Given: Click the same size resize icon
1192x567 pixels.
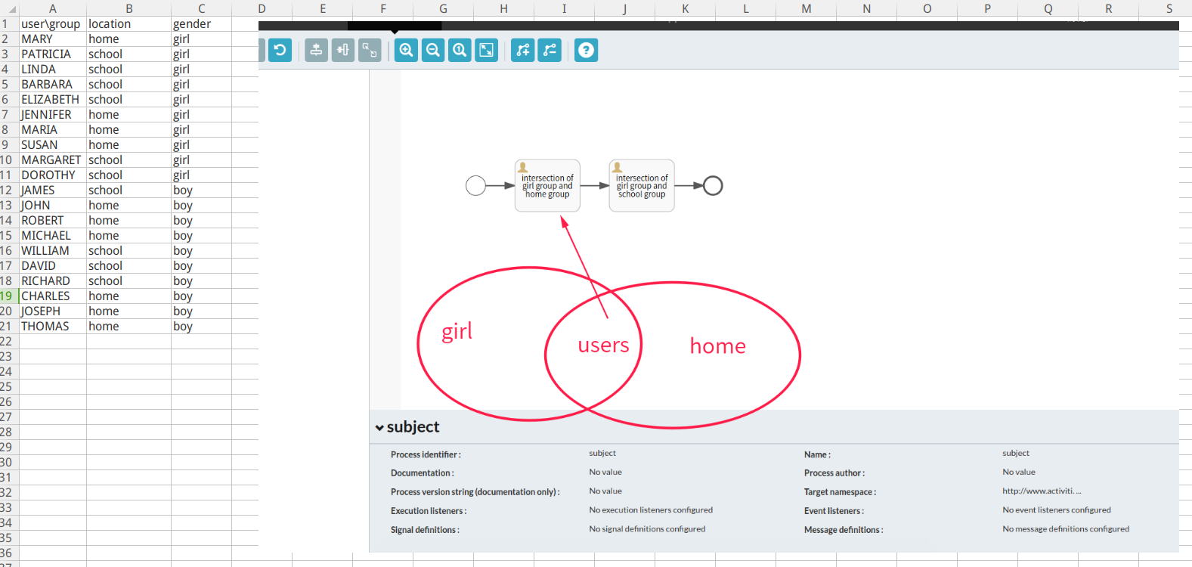Looking at the screenshot, I should pyautogui.click(x=370, y=51).
